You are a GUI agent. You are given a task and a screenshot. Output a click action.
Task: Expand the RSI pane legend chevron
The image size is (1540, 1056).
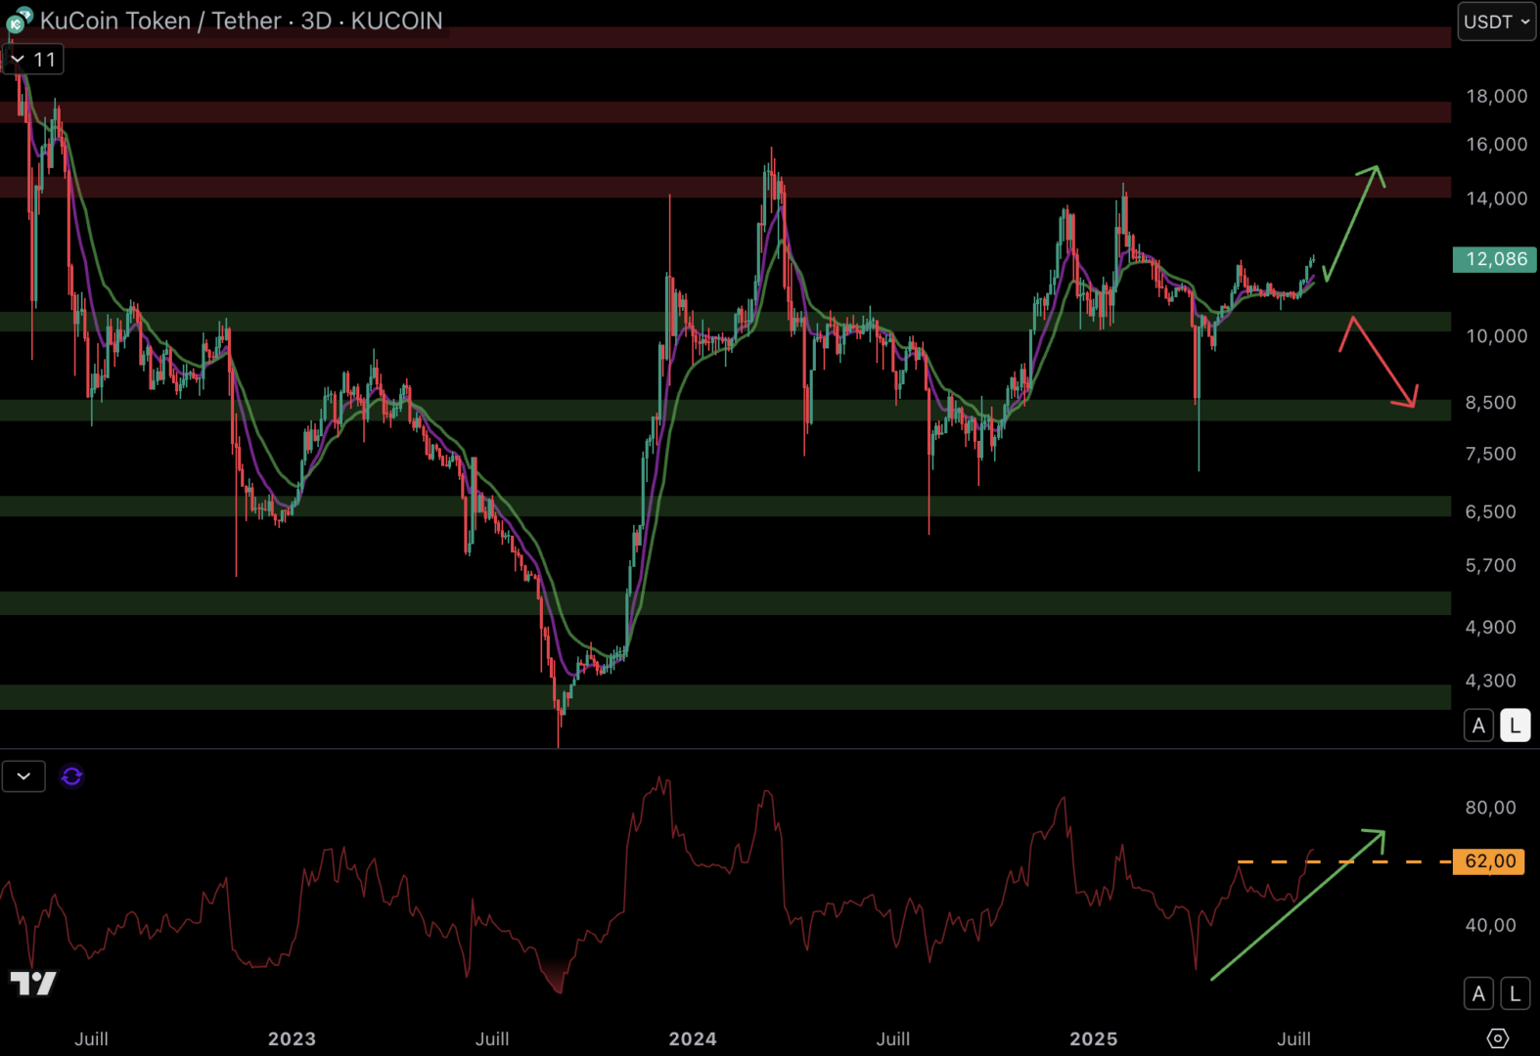tap(23, 776)
